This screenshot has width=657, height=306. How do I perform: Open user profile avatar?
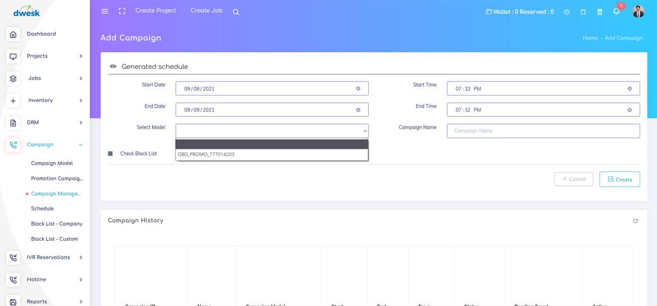pyautogui.click(x=638, y=11)
